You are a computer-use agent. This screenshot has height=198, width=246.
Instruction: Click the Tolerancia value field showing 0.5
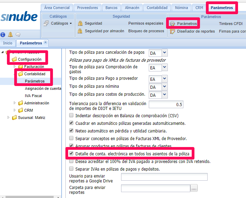[166, 104]
